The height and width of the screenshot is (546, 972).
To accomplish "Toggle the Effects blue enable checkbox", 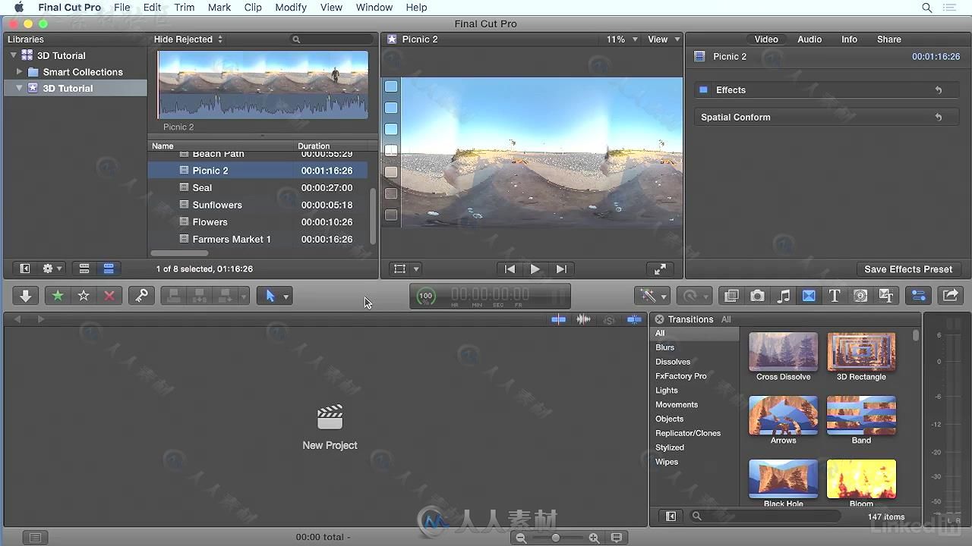I will pyautogui.click(x=703, y=89).
